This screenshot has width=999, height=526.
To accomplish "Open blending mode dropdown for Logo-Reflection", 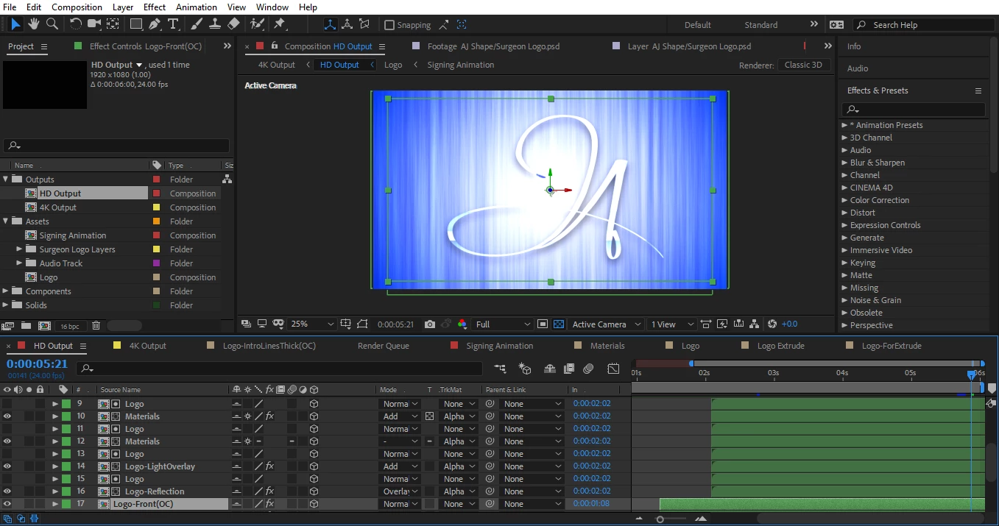I will tap(400, 491).
